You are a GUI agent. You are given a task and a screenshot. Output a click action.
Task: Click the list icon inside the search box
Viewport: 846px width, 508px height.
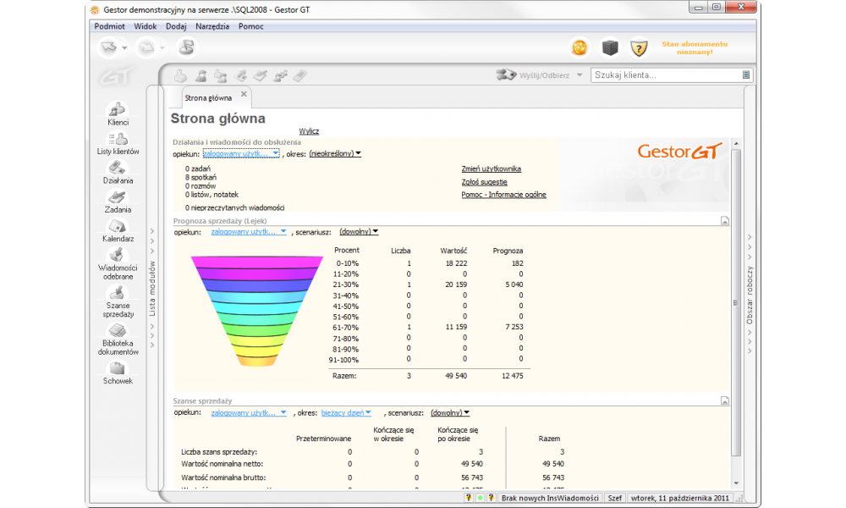tap(746, 75)
